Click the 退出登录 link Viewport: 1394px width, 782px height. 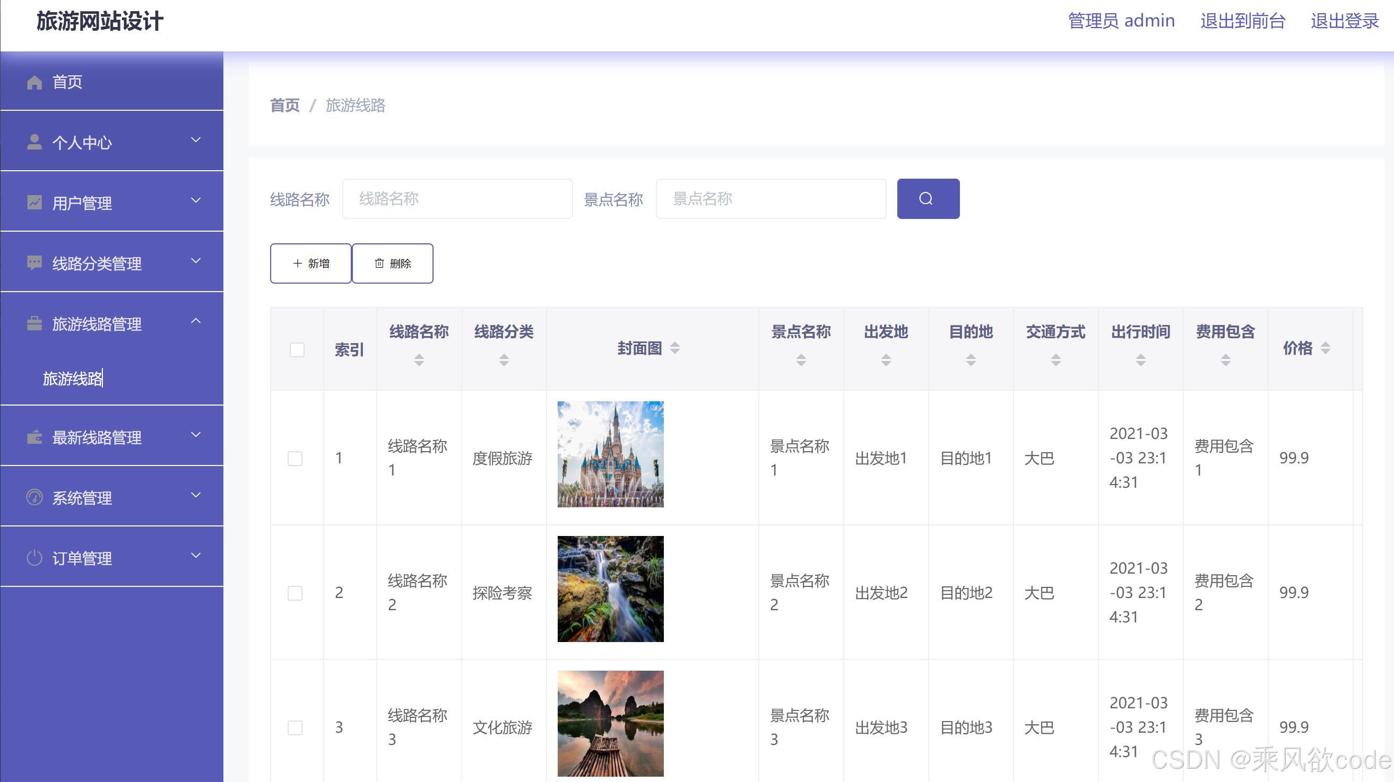pos(1344,21)
